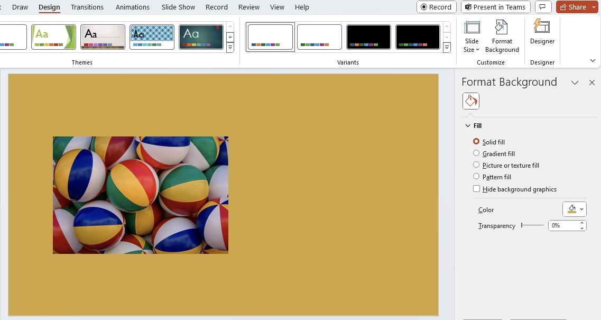601x320 pixels.
Task: Click the comments speech bubble icon
Action: tap(542, 7)
